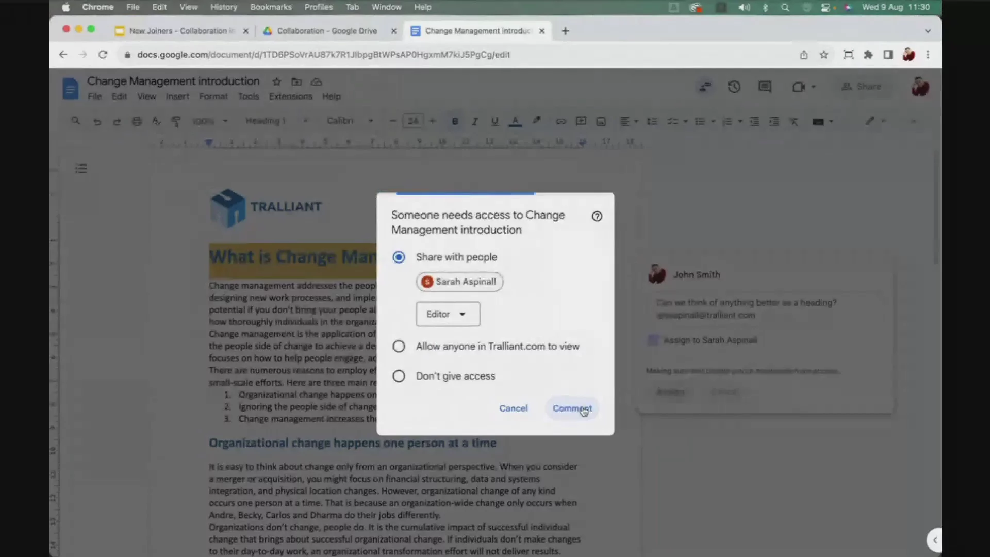Toggle bold formatting
The height and width of the screenshot is (557, 990).
[455, 121]
